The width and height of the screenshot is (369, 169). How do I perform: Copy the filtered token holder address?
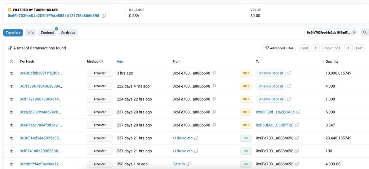click(104, 16)
